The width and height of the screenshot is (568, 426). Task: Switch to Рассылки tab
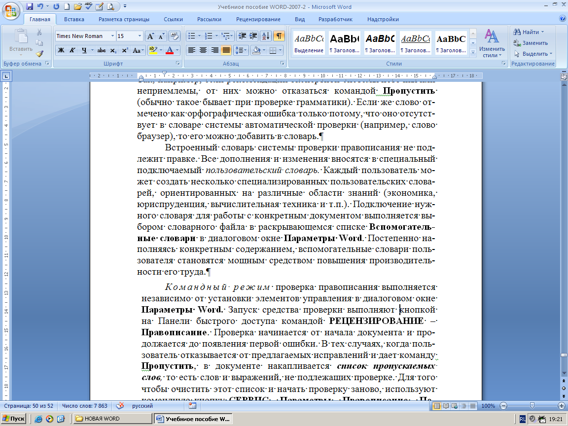pyautogui.click(x=209, y=19)
